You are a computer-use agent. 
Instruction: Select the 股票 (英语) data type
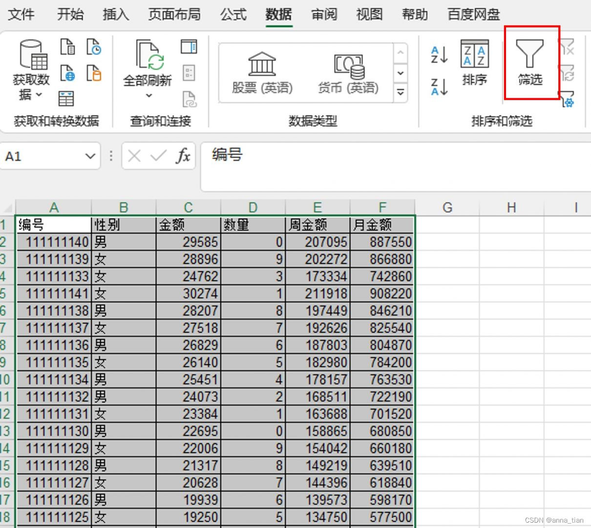[262, 73]
